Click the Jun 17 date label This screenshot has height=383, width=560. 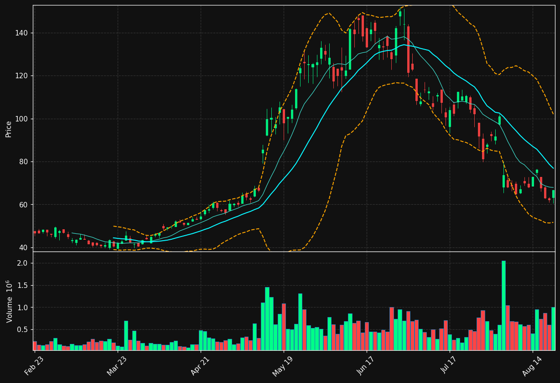coord(366,365)
